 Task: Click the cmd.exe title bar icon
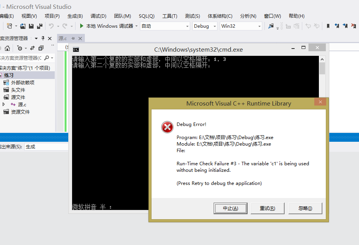coord(76,49)
